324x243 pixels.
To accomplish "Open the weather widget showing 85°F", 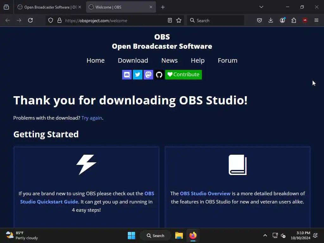I will point(22,235).
